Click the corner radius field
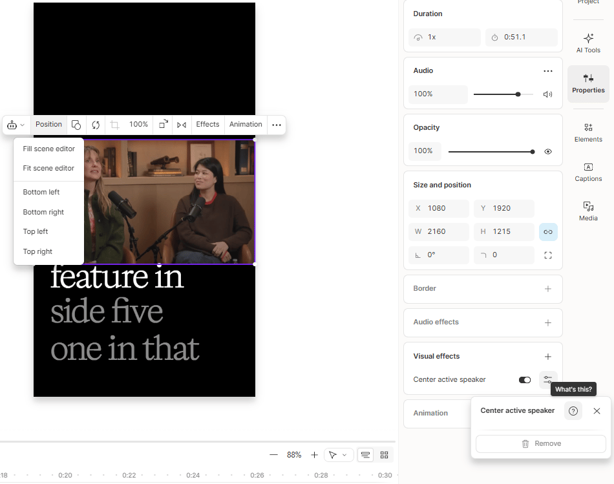 504,255
